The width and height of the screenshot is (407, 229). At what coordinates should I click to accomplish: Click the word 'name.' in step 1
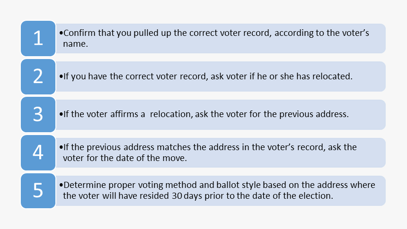[x=76, y=44]
